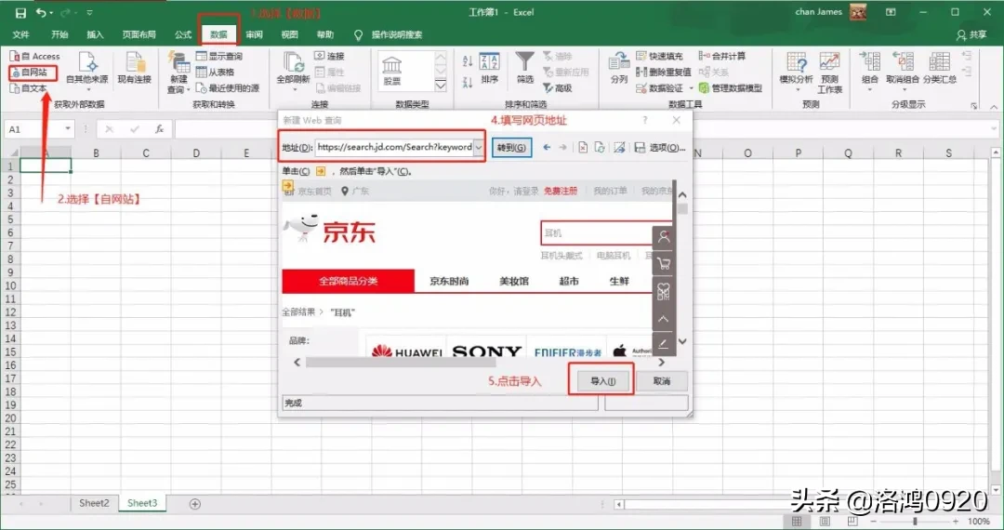Click 全部刷新 refresh all
The width and height of the screenshot is (1004, 530).
(293, 69)
